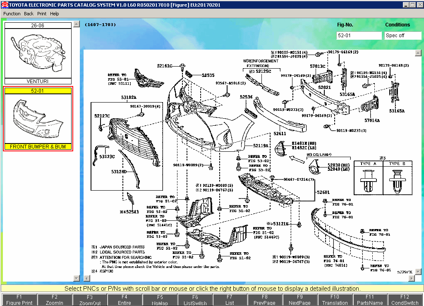Toggle the list display via F6 ListSwitch
The height and width of the screenshot is (306, 424).
(194, 299)
